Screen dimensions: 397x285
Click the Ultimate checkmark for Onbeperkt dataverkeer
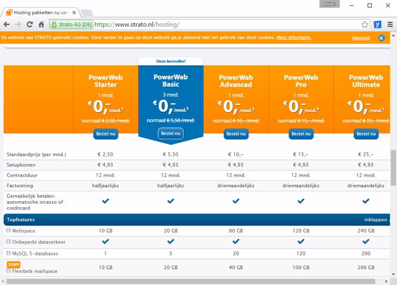(x=366, y=241)
